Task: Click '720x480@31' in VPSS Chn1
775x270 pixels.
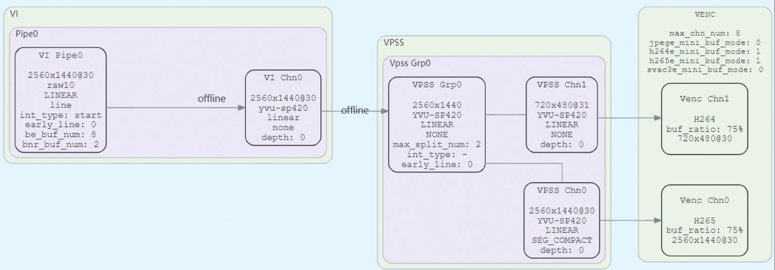Action: [562, 105]
